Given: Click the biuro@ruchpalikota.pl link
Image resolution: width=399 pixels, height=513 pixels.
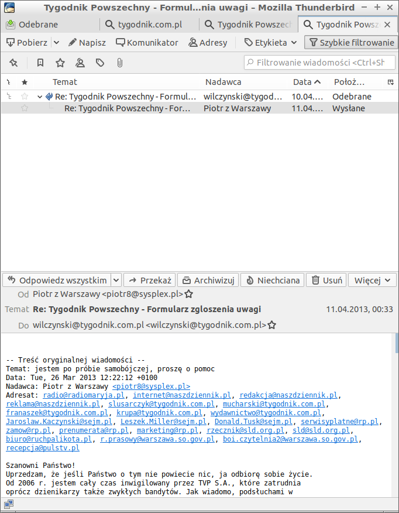Looking at the screenshot, I should [x=49, y=439].
